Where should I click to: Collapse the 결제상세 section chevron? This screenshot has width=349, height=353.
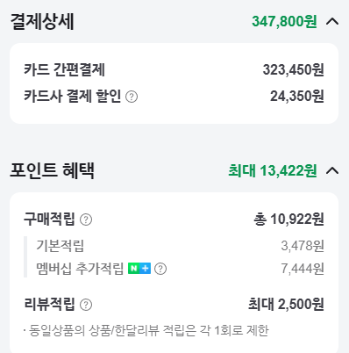(332, 21)
